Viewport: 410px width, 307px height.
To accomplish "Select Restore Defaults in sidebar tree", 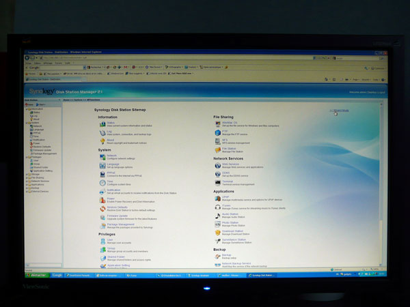I will tap(42, 147).
